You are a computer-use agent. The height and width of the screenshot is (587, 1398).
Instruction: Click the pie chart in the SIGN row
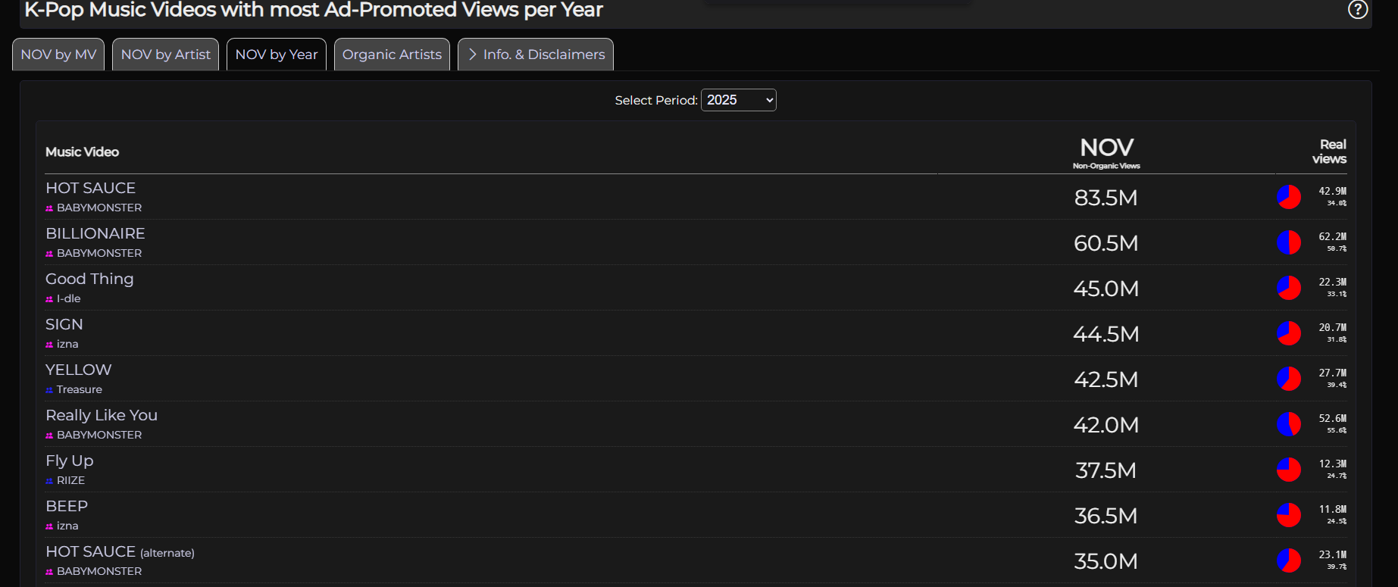[1289, 333]
